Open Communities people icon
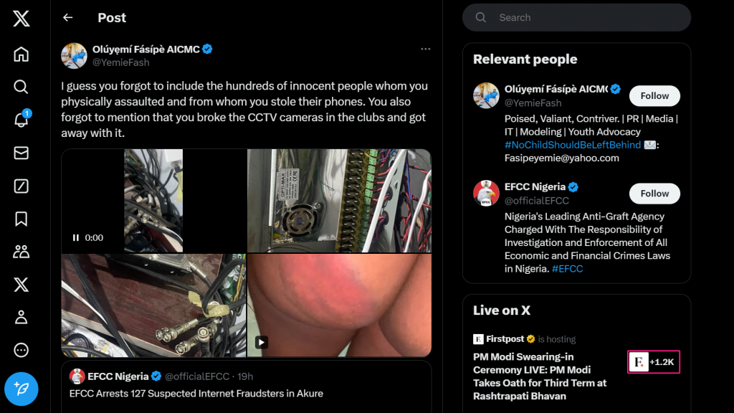Image resolution: width=734 pixels, height=413 pixels. 22,252
